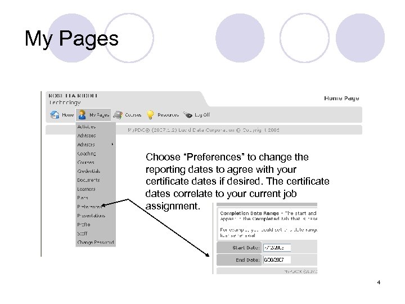This screenshot has height=304, width=405.
Task: Select Plans in the dropdown menu
Action: tap(83, 198)
